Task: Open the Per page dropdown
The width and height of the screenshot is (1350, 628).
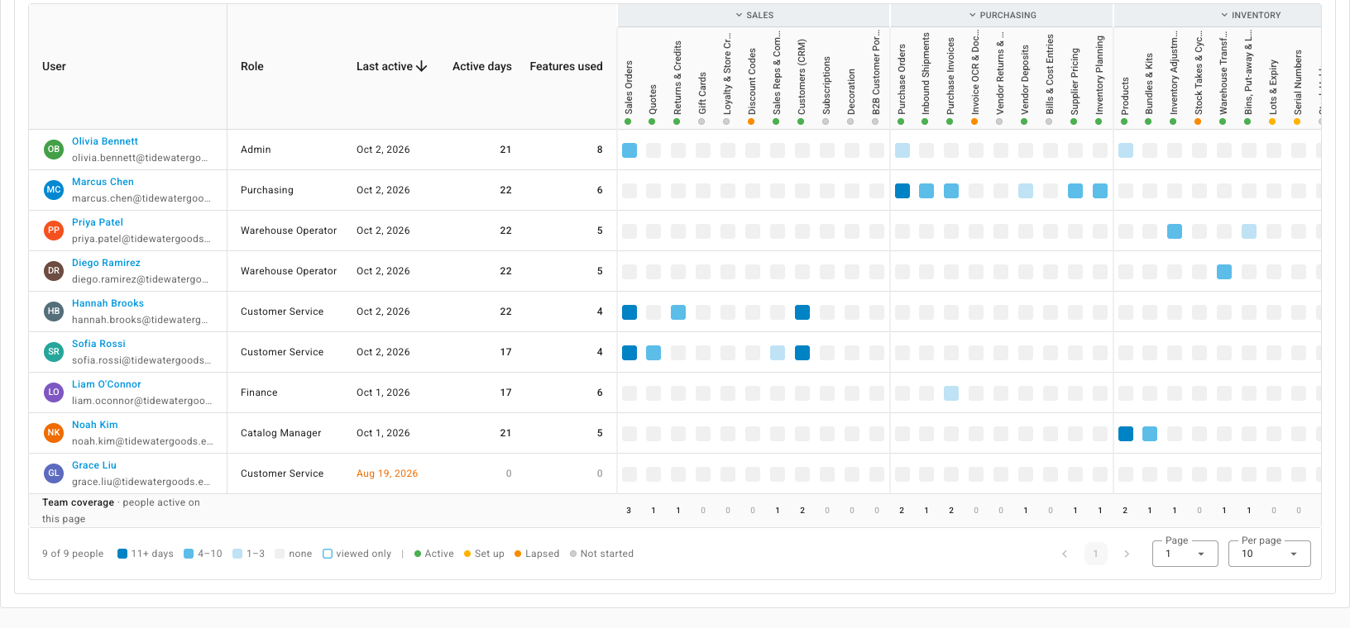Action: (1270, 554)
